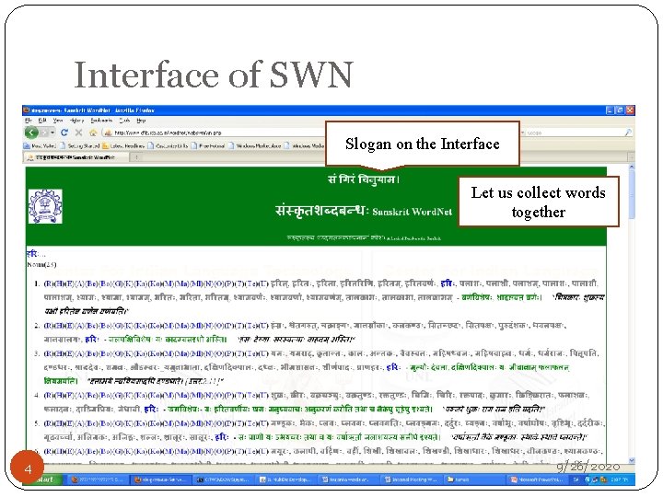Open the Most Visited bookmark

pos(40,145)
